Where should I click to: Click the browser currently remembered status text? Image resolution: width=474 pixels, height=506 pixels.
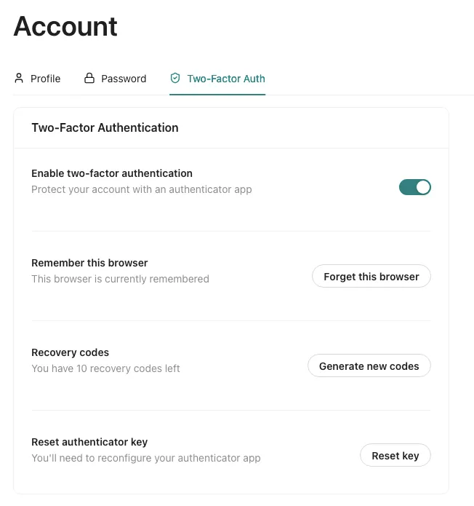[120, 279]
